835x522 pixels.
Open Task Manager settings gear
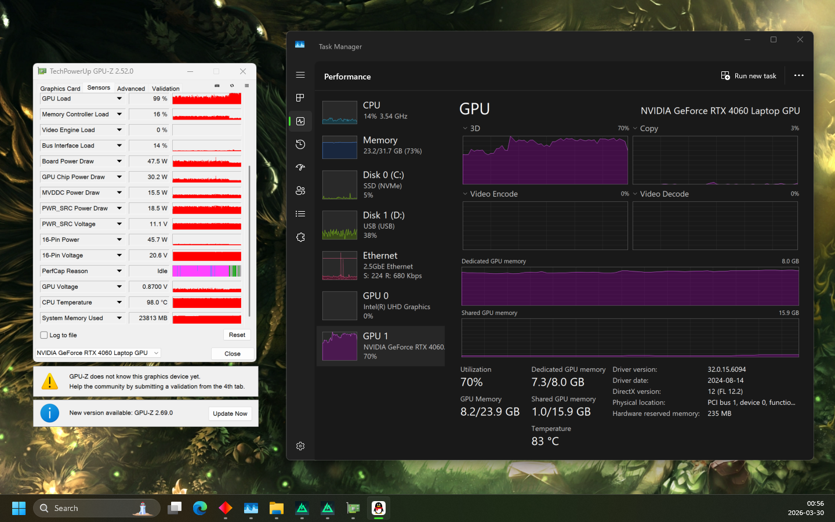click(x=300, y=446)
